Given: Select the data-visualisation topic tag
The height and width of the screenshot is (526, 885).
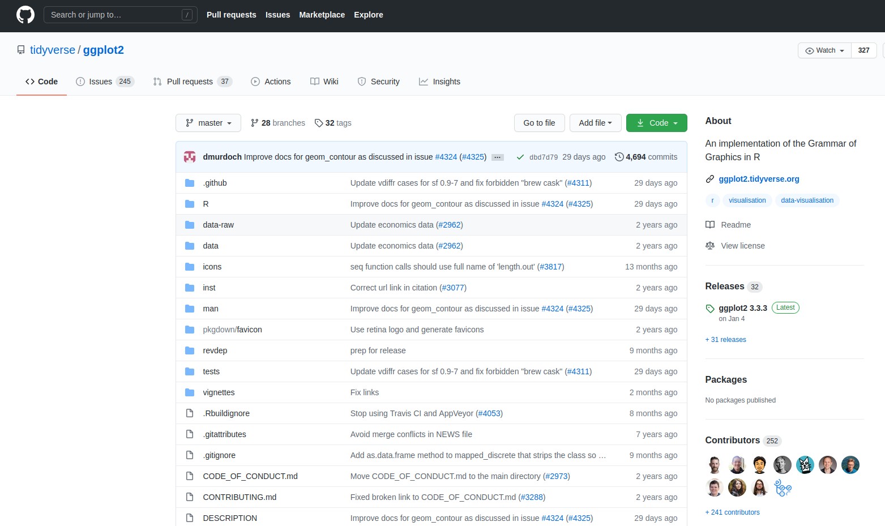Looking at the screenshot, I should coord(807,200).
